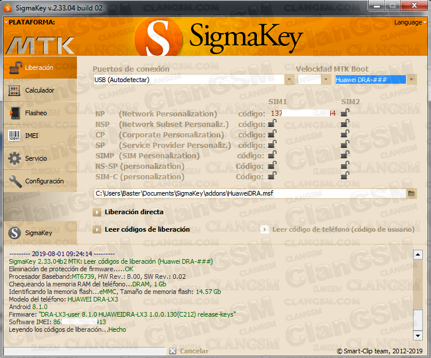The width and height of the screenshot is (431, 358).
Task: Click the progress bar at the bottom
Action: 84,351
